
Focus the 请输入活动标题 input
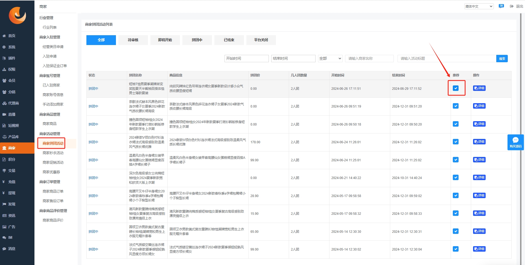tap(447, 58)
